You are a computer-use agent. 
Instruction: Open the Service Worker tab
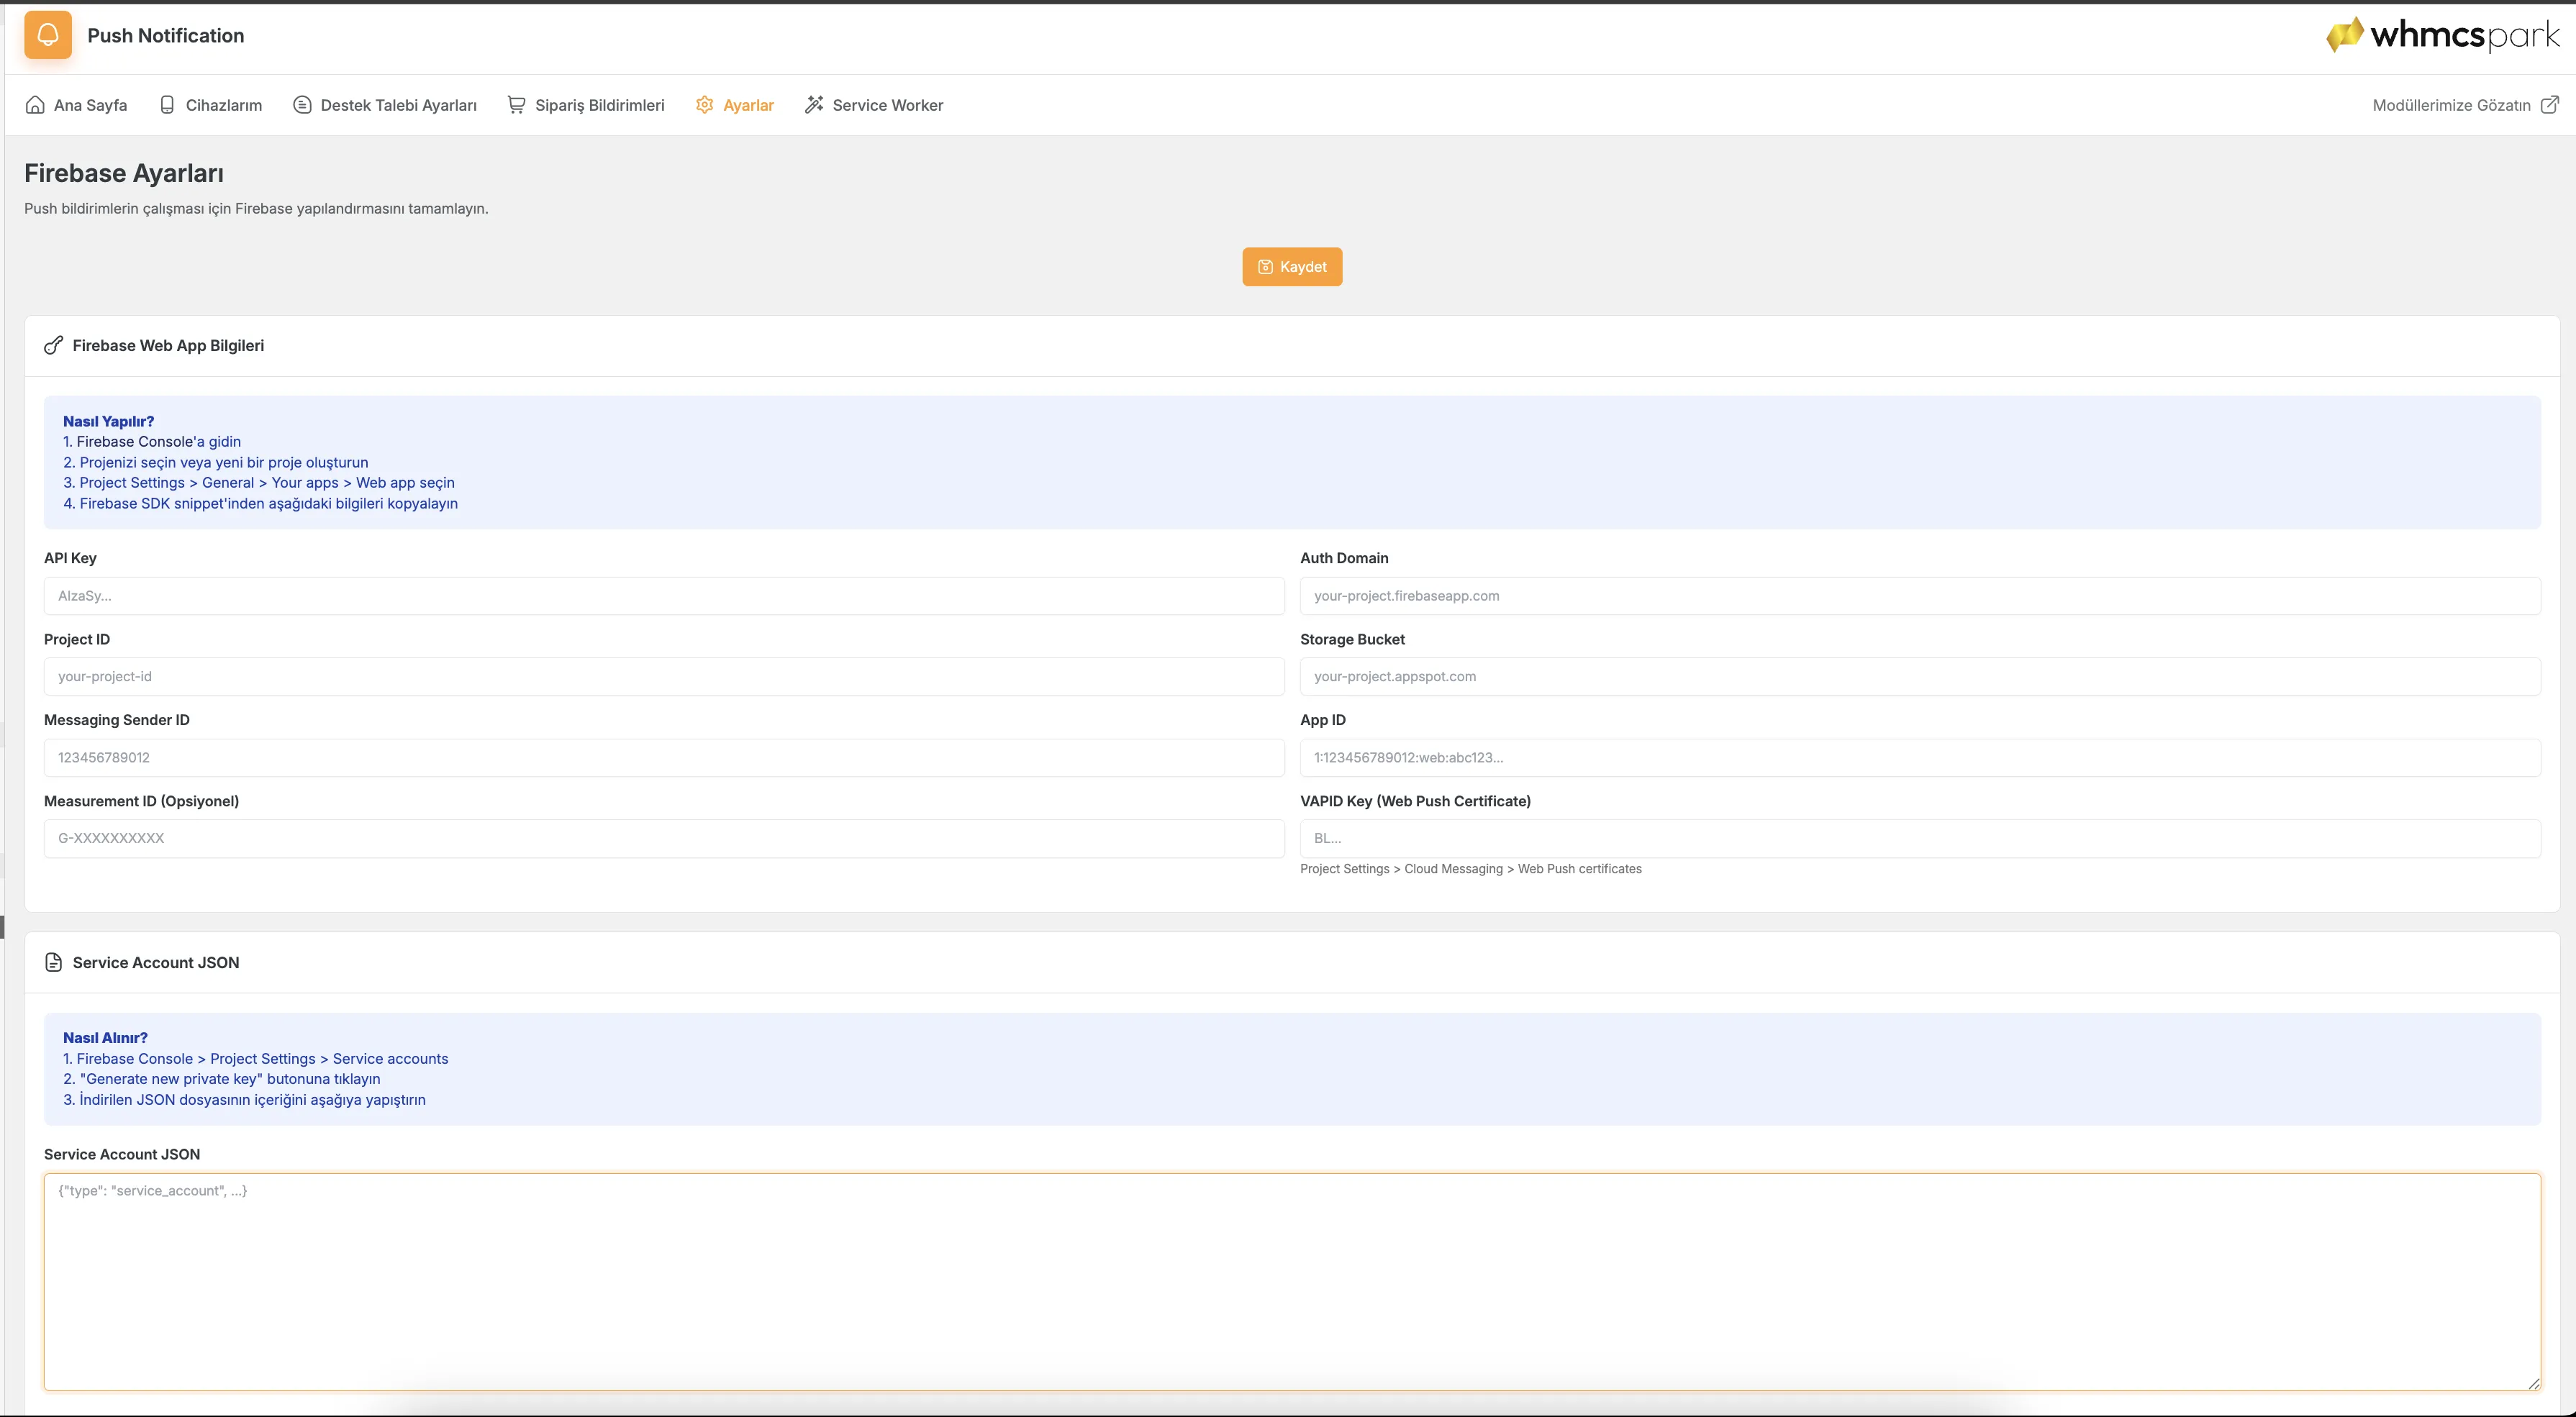tap(874, 105)
